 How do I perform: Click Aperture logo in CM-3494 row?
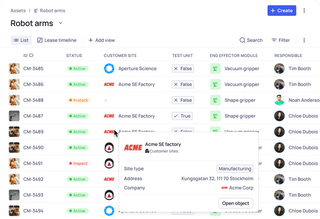109,211
